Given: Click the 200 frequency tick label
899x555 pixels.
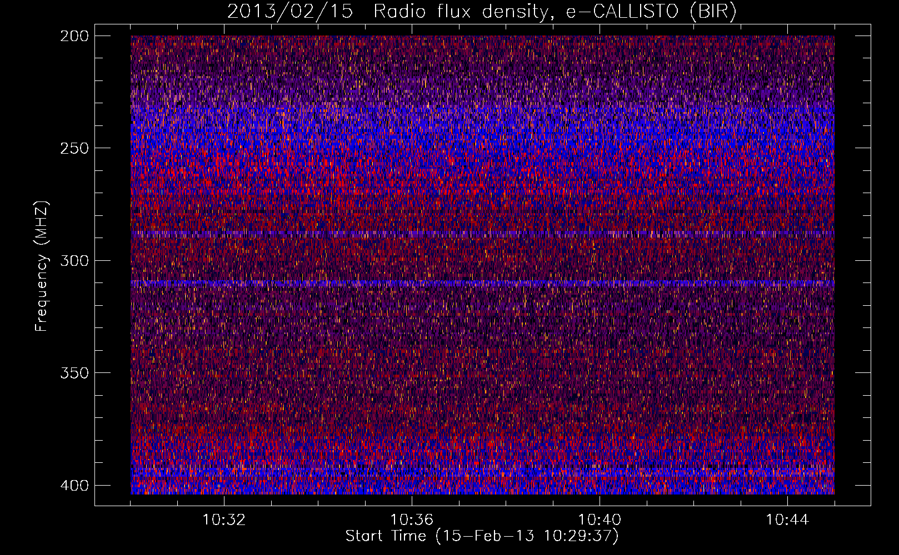Looking at the screenshot, I should pyautogui.click(x=74, y=36).
